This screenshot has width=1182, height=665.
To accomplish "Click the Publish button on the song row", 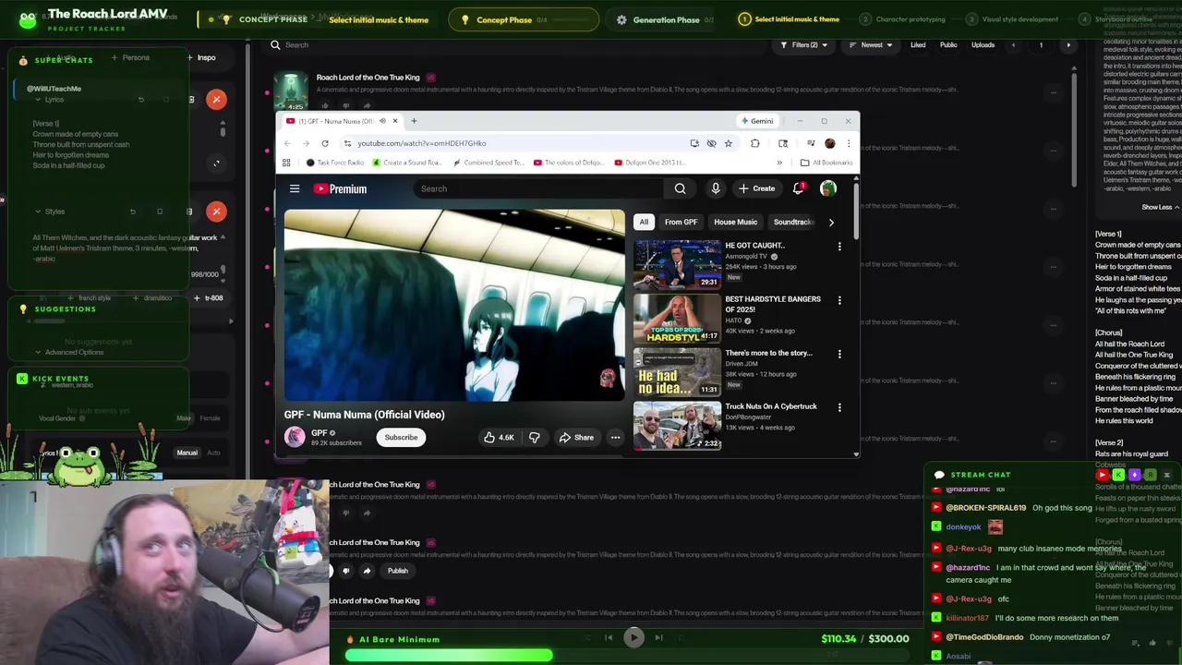I will (398, 571).
